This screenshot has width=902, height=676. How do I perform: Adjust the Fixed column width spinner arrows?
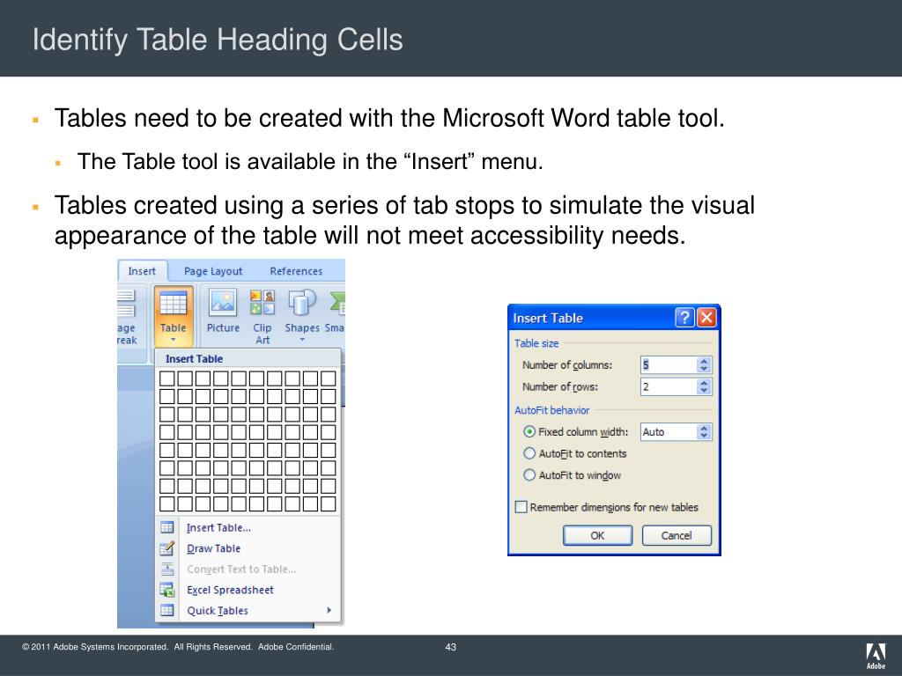pyautogui.click(x=704, y=431)
